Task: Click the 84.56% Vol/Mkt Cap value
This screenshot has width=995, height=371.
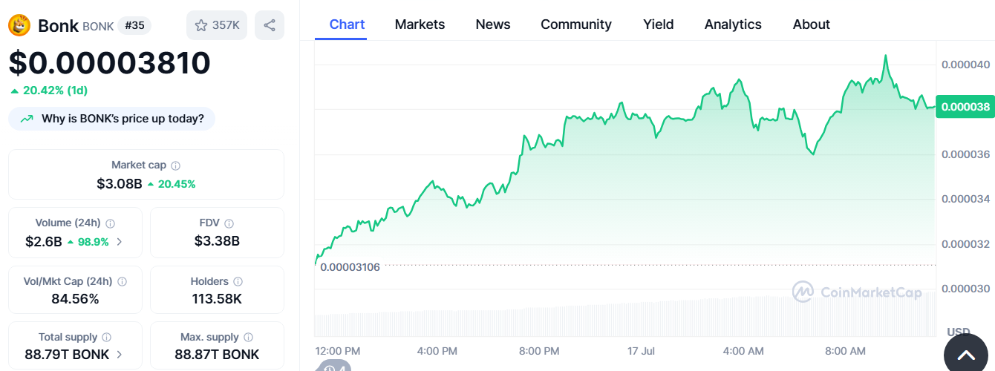Action: coord(75,299)
